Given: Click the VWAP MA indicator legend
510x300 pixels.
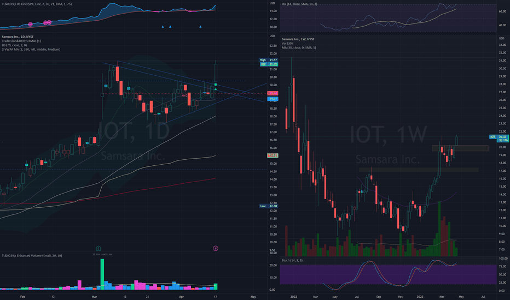Looking at the screenshot, I should (31, 49).
